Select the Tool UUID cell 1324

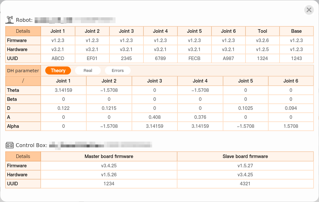click(262, 58)
